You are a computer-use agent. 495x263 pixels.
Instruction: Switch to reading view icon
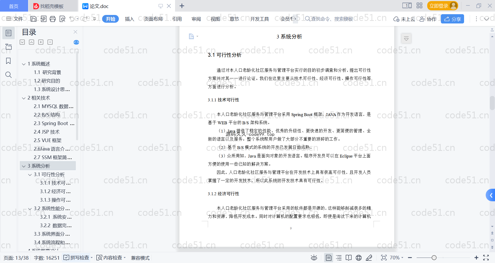(349, 258)
